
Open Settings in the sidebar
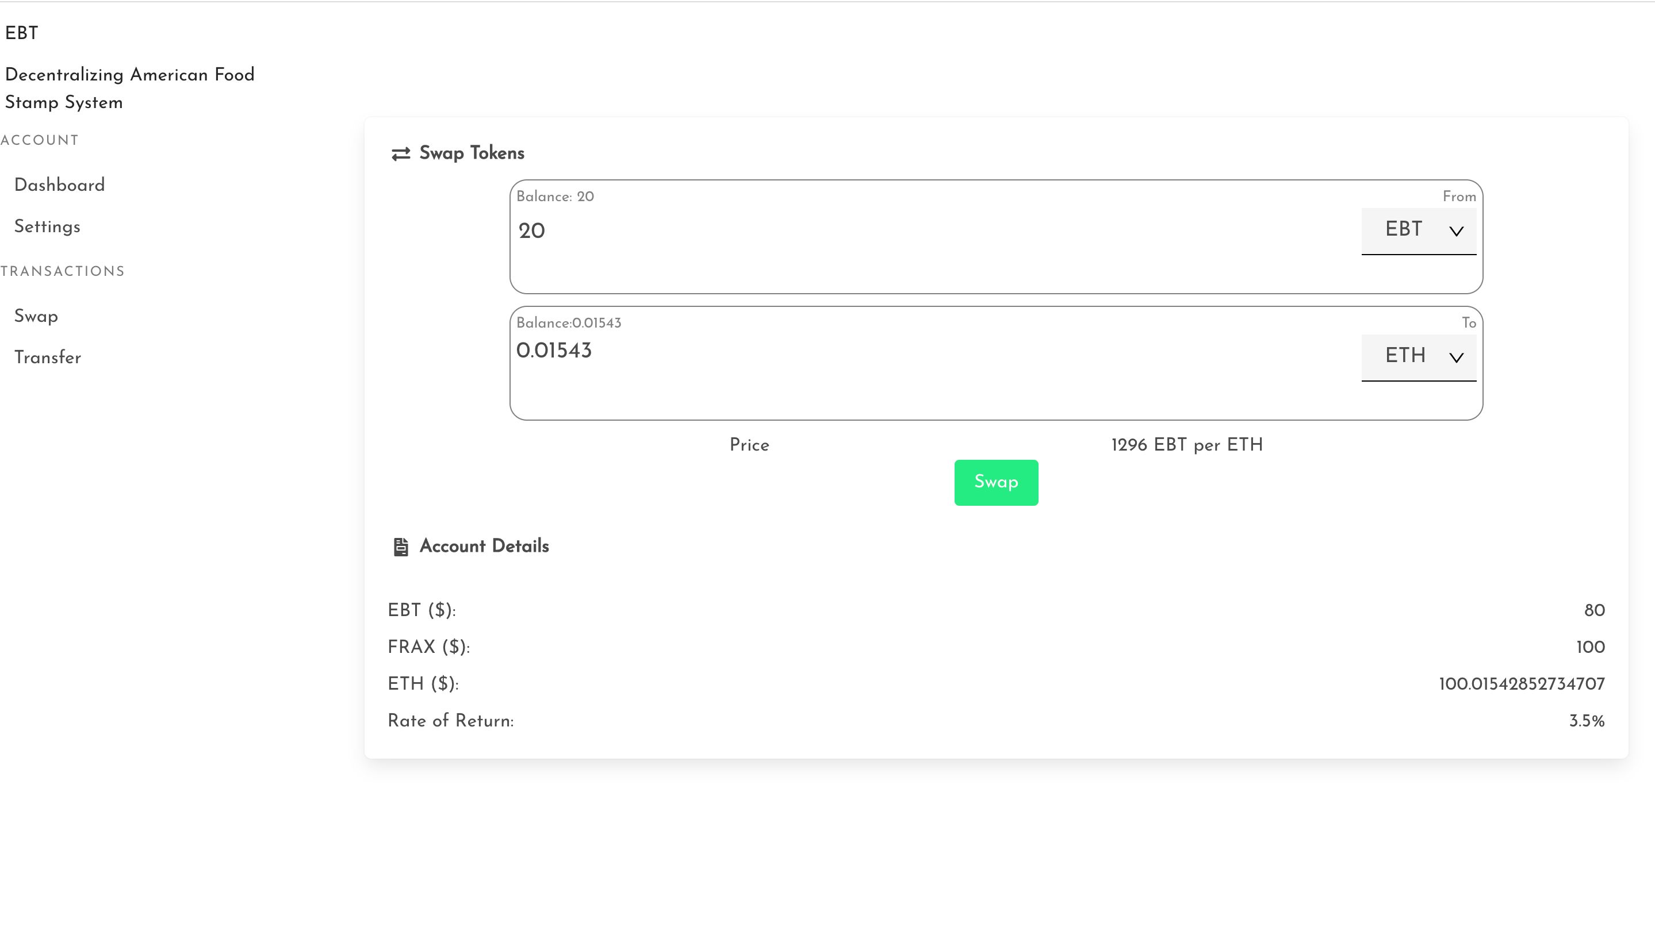(x=47, y=227)
